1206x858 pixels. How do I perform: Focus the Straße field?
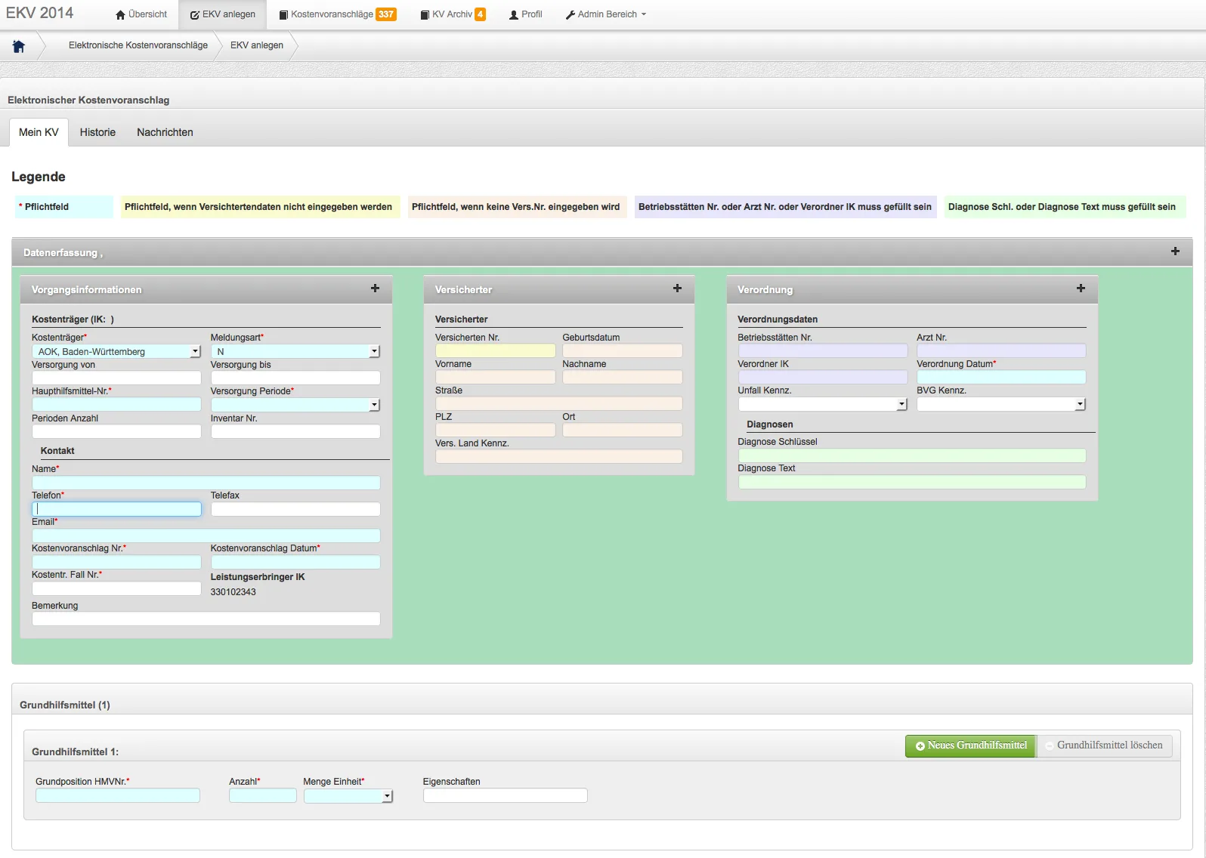558,403
